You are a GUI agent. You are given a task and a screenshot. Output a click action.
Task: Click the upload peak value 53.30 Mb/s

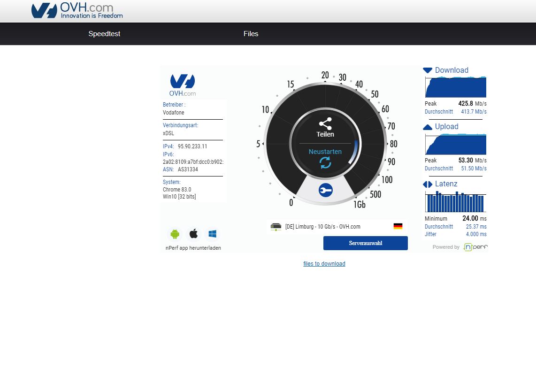click(x=473, y=161)
